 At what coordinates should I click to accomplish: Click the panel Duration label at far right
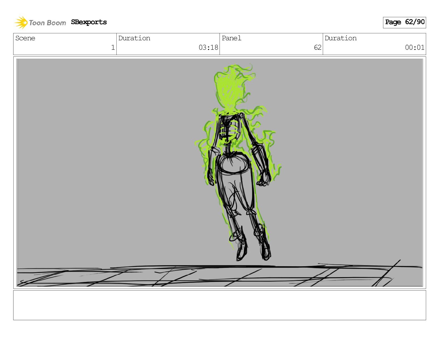[341, 38]
